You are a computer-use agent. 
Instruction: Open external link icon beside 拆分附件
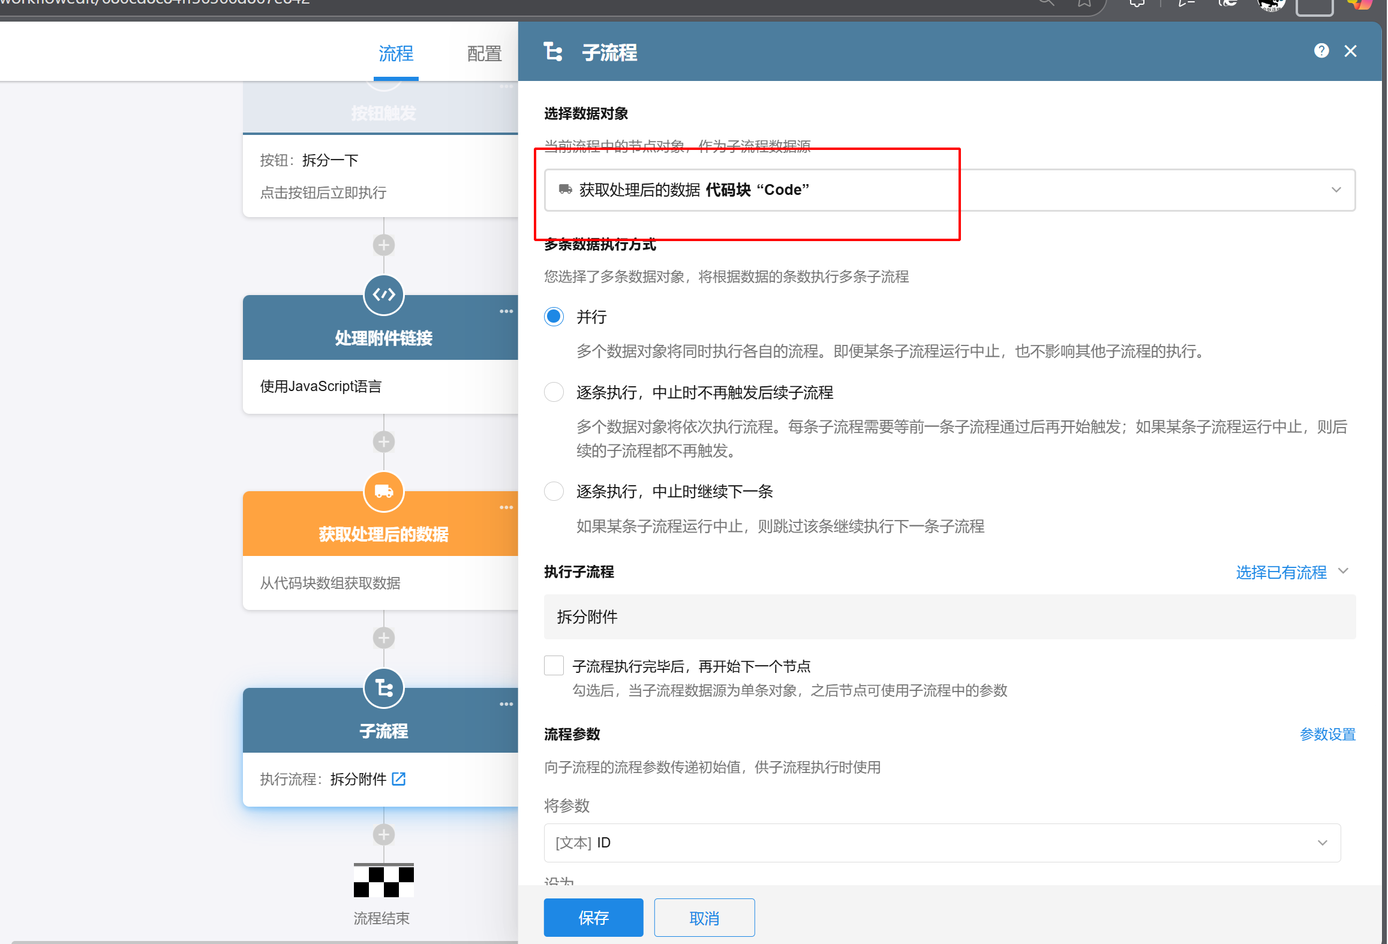399,779
